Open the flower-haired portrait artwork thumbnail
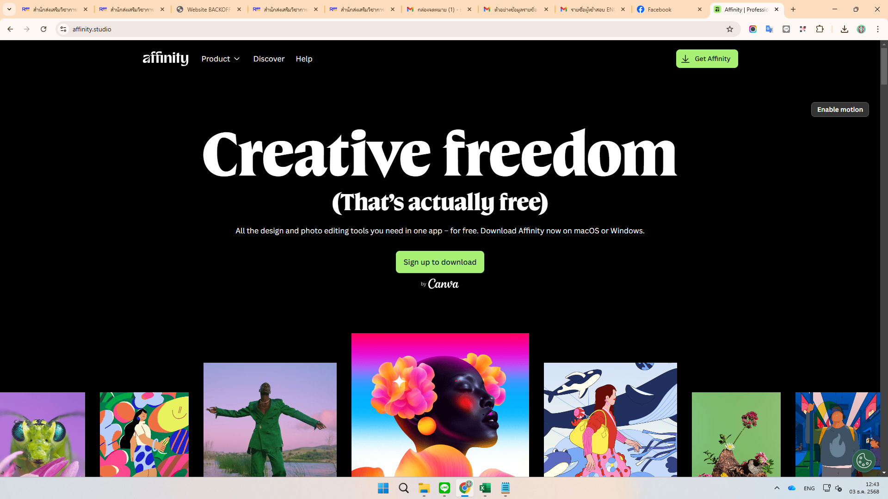 pos(440,405)
